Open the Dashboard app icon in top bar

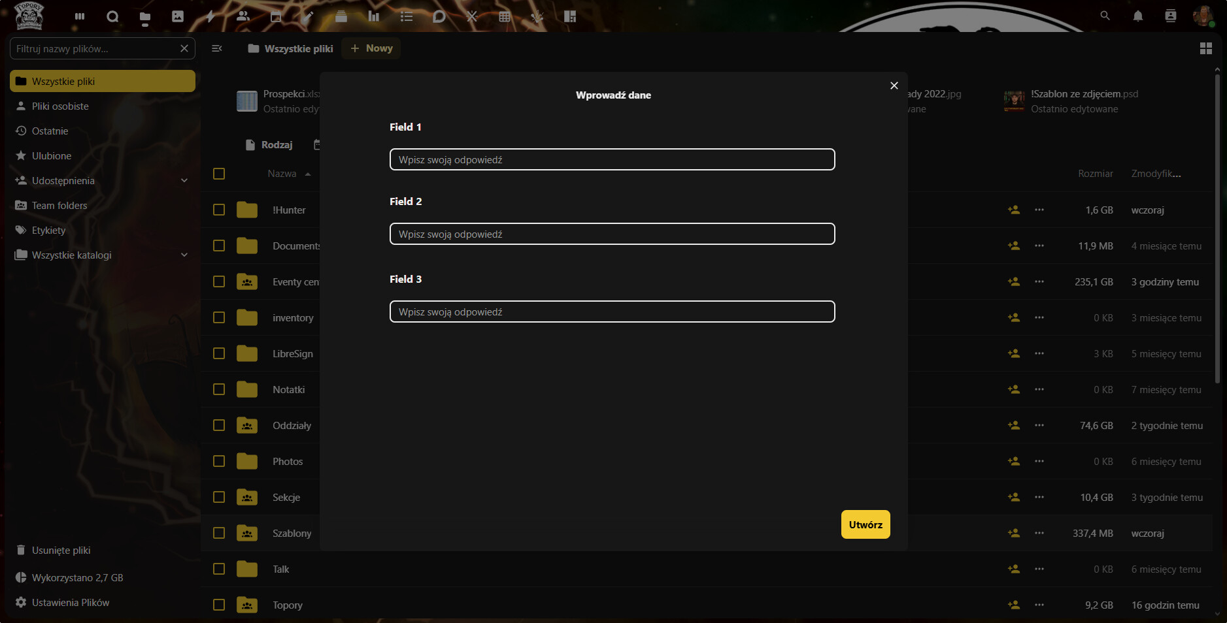(80, 16)
